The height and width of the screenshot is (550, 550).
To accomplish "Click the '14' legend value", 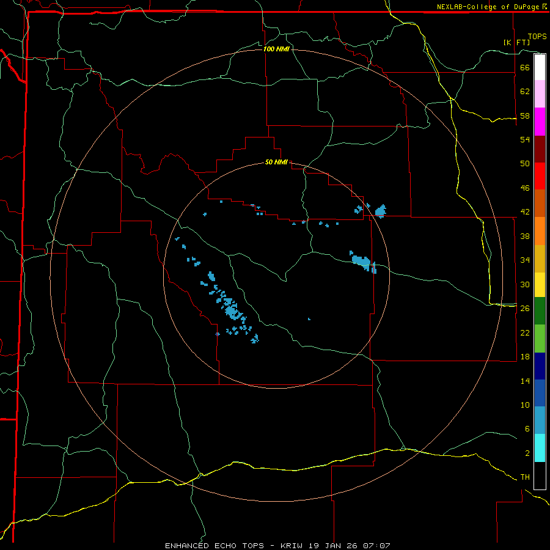I will click(525, 381).
